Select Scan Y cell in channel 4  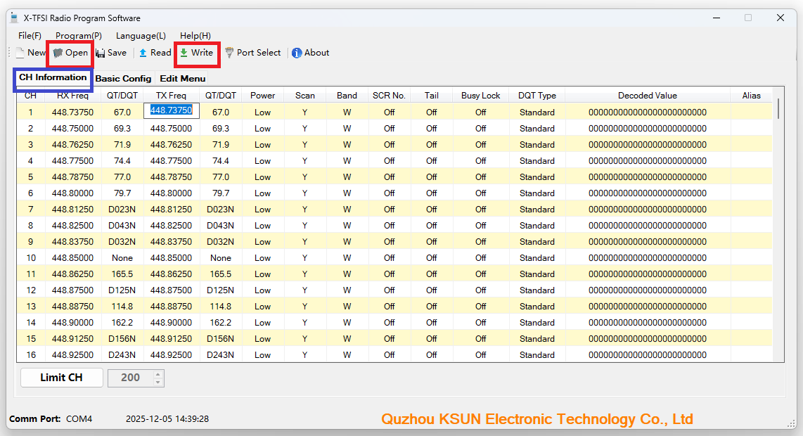click(x=304, y=161)
